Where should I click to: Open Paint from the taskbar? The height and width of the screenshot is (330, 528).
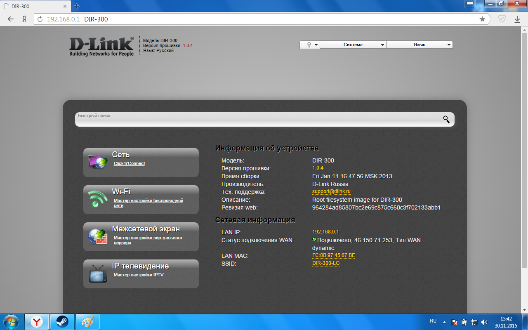coord(88,321)
